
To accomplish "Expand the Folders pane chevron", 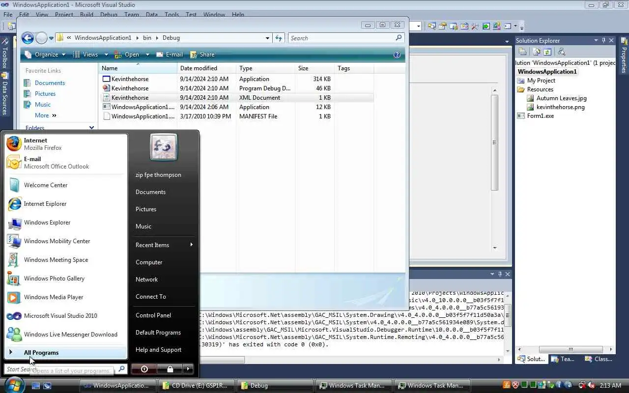I will point(91,128).
